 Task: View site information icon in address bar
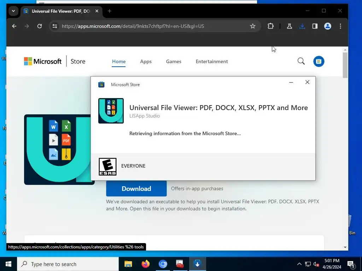point(55,26)
